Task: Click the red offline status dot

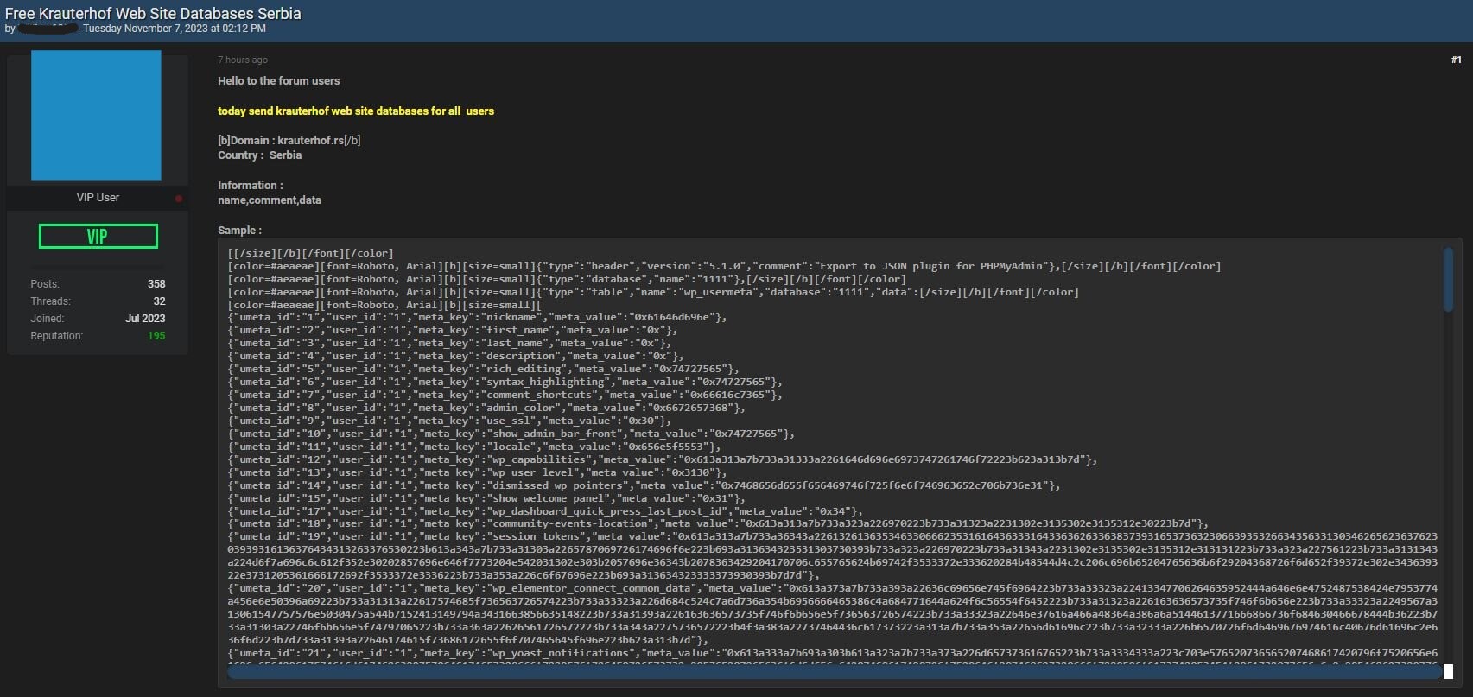Action: pyautogui.click(x=179, y=199)
